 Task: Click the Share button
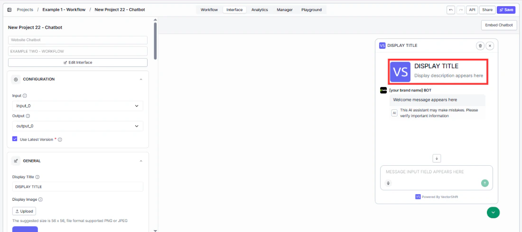487,10
